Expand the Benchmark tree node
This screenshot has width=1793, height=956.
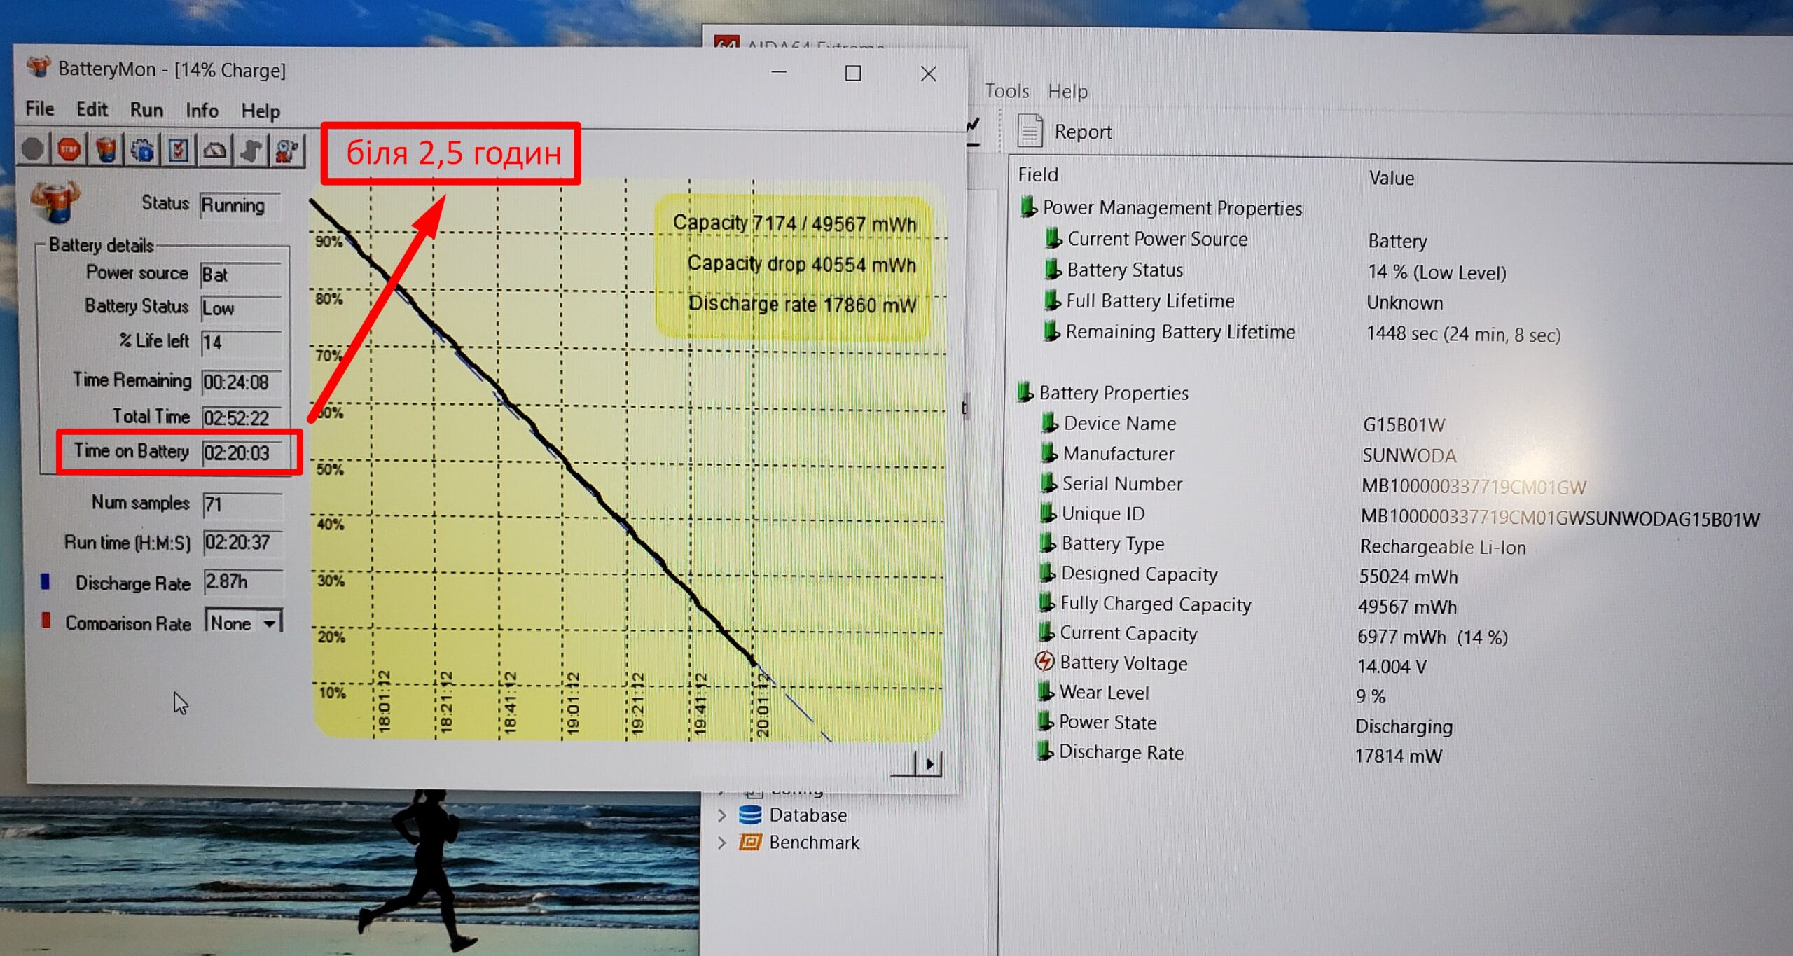[x=722, y=843]
